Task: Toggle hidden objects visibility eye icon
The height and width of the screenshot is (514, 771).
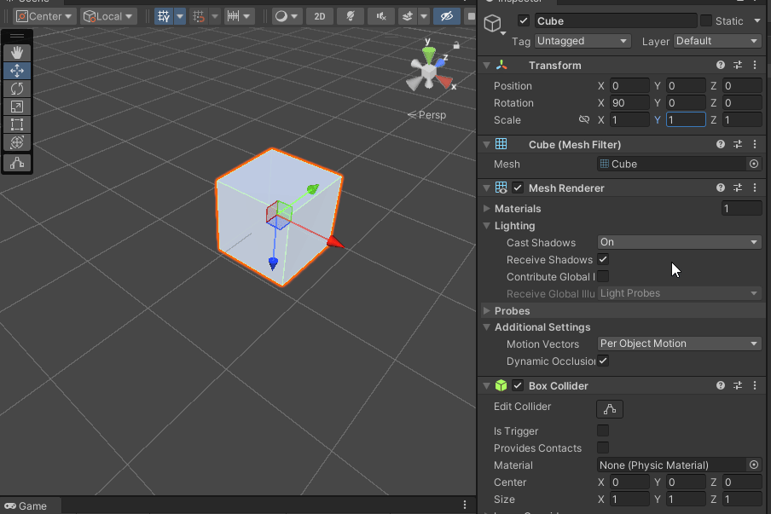Action: [446, 16]
